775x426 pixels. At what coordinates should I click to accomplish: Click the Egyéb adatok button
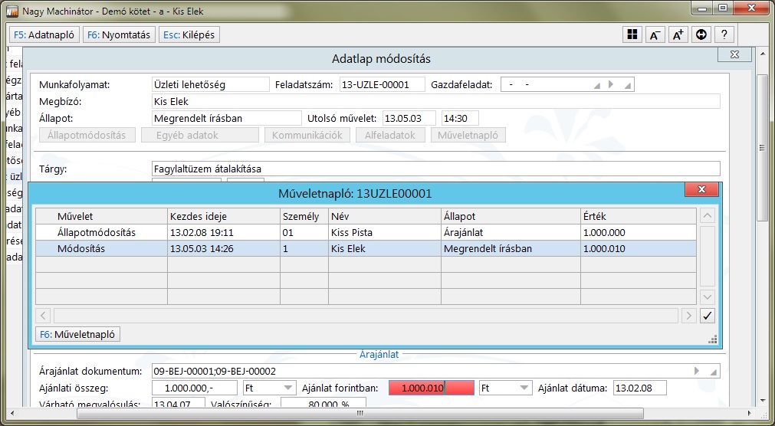click(199, 135)
